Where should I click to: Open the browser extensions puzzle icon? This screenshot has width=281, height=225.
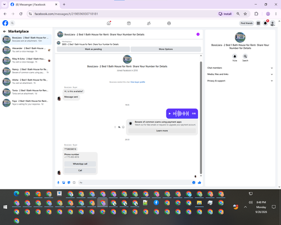coord(256,14)
